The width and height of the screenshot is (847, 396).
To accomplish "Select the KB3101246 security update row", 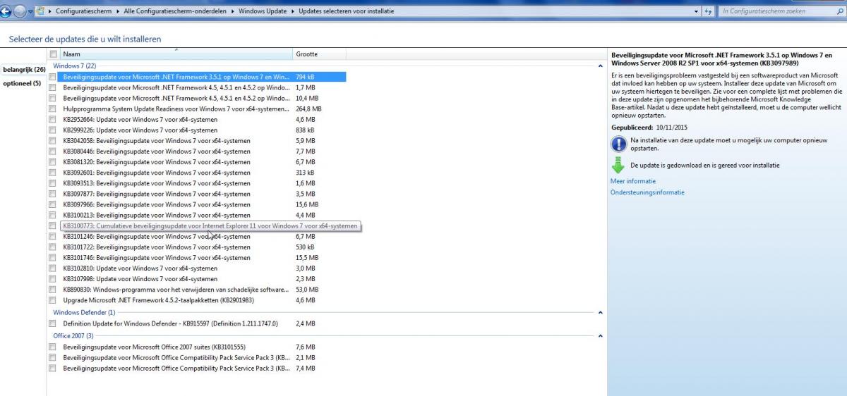I will (x=198, y=237).
